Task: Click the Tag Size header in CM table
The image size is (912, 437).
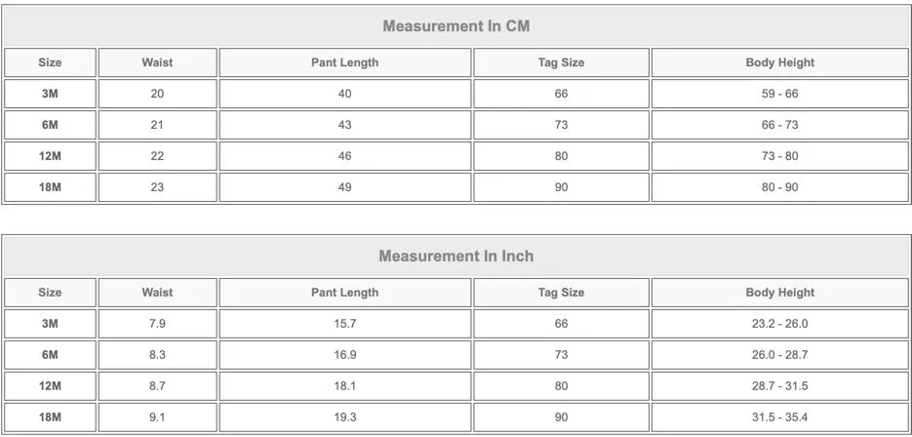Action: pyautogui.click(x=561, y=62)
